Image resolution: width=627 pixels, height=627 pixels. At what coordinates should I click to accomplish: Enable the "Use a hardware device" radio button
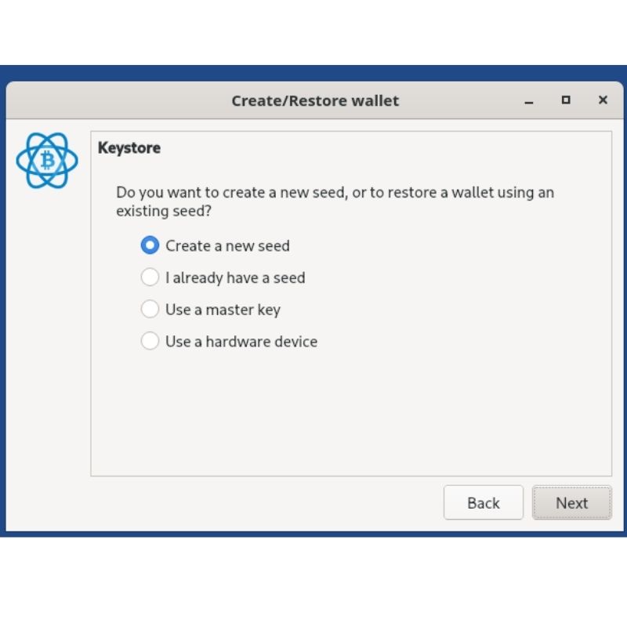[x=150, y=342]
